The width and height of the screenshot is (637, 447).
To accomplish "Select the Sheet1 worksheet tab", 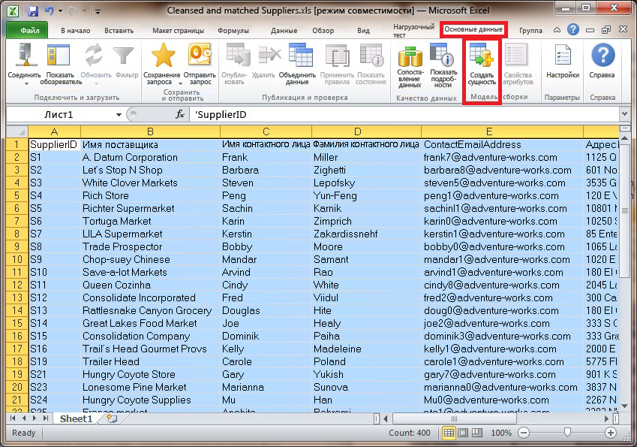I will [x=76, y=418].
